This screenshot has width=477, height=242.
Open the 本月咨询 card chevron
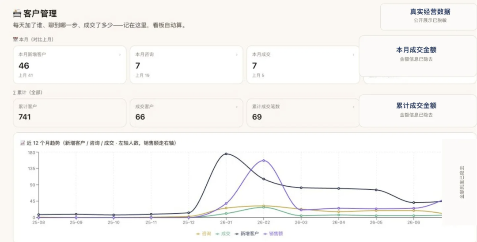[x=237, y=55]
